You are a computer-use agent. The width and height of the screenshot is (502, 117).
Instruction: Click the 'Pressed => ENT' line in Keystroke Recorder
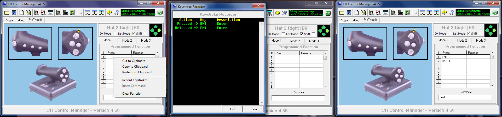point(202,24)
